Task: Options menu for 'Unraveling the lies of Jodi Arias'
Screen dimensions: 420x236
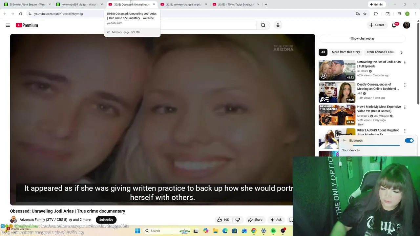Action: pos(405,62)
